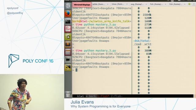
Task: Select the fish tab beside the eog tab
Action: click(156, 4)
